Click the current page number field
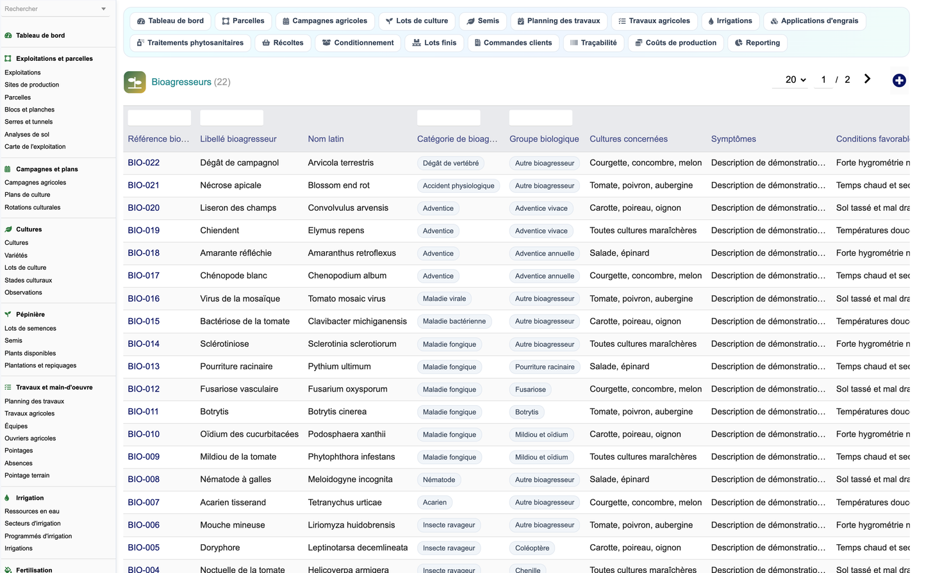The height and width of the screenshot is (573, 926). click(x=823, y=79)
